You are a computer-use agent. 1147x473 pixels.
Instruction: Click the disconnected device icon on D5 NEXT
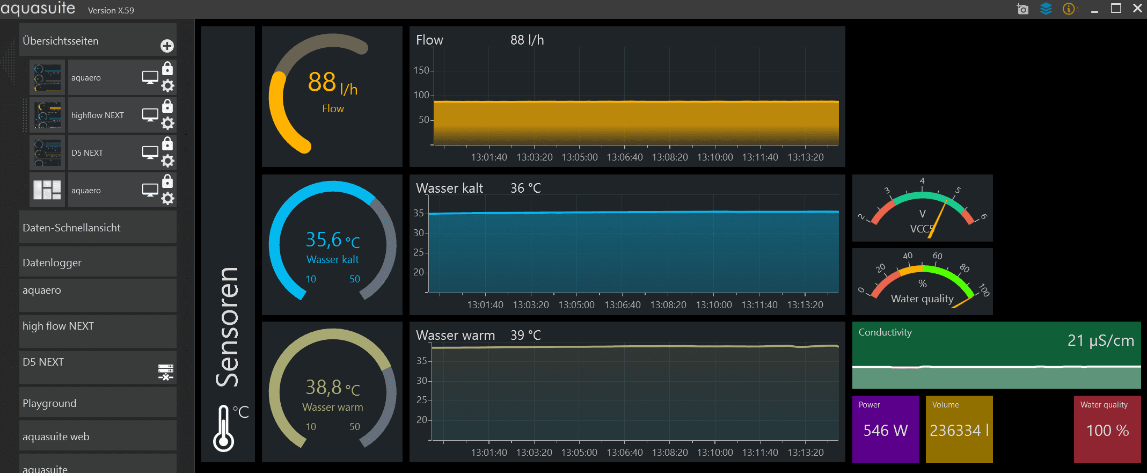point(166,372)
